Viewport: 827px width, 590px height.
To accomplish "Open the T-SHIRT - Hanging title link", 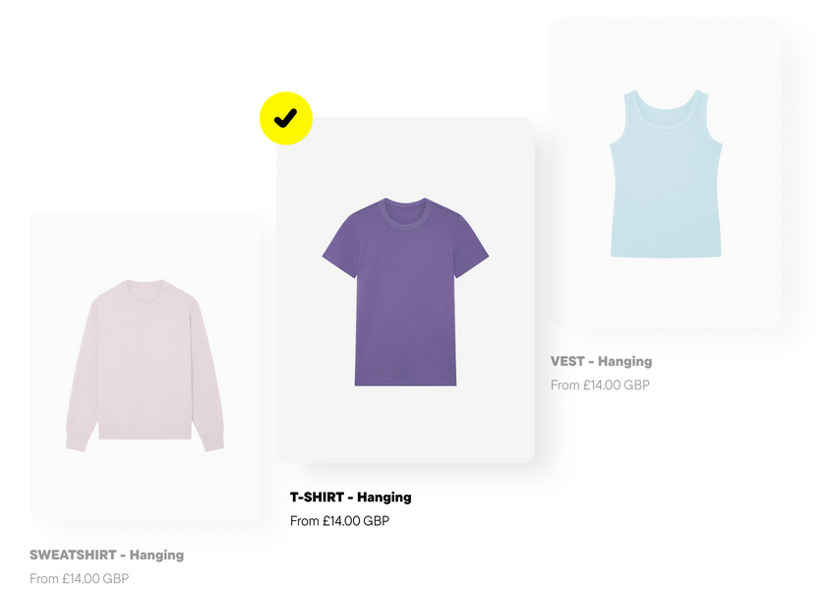I will [x=351, y=498].
